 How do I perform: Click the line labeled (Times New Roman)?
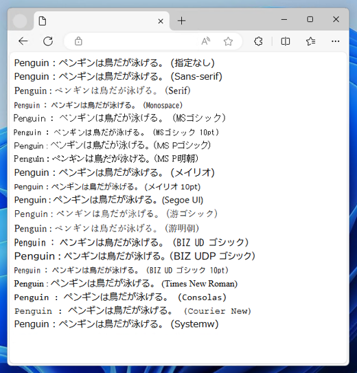(x=126, y=284)
